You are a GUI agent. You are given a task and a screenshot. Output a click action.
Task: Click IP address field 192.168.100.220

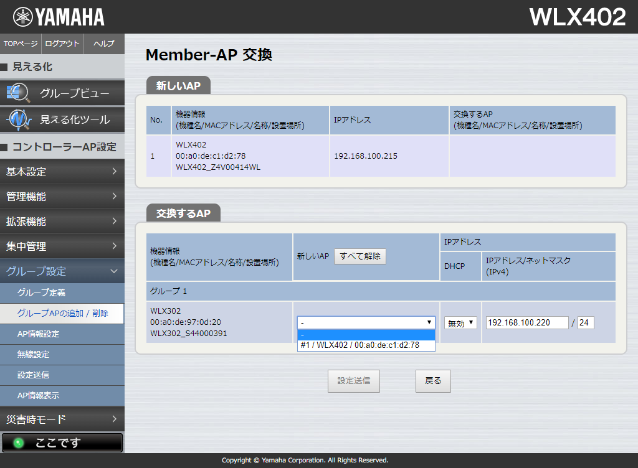[x=527, y=323]
